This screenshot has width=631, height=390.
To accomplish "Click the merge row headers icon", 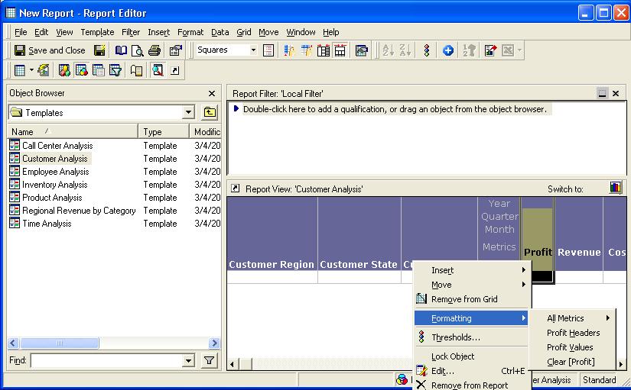I will [x=323, y=50].
